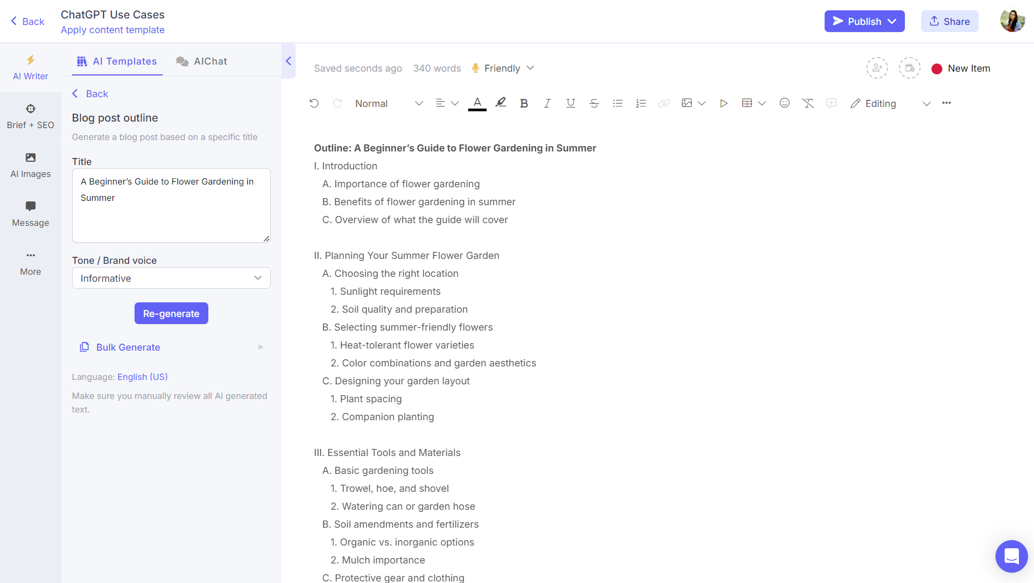Toggle bold formatting

pos(524,103)
